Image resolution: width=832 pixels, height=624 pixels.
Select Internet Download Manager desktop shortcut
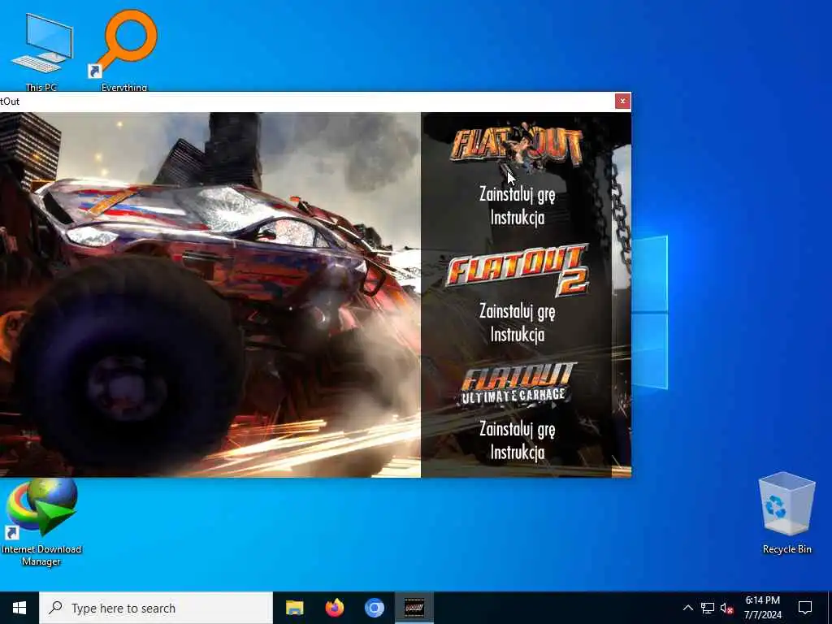click(x=41, y=522)
